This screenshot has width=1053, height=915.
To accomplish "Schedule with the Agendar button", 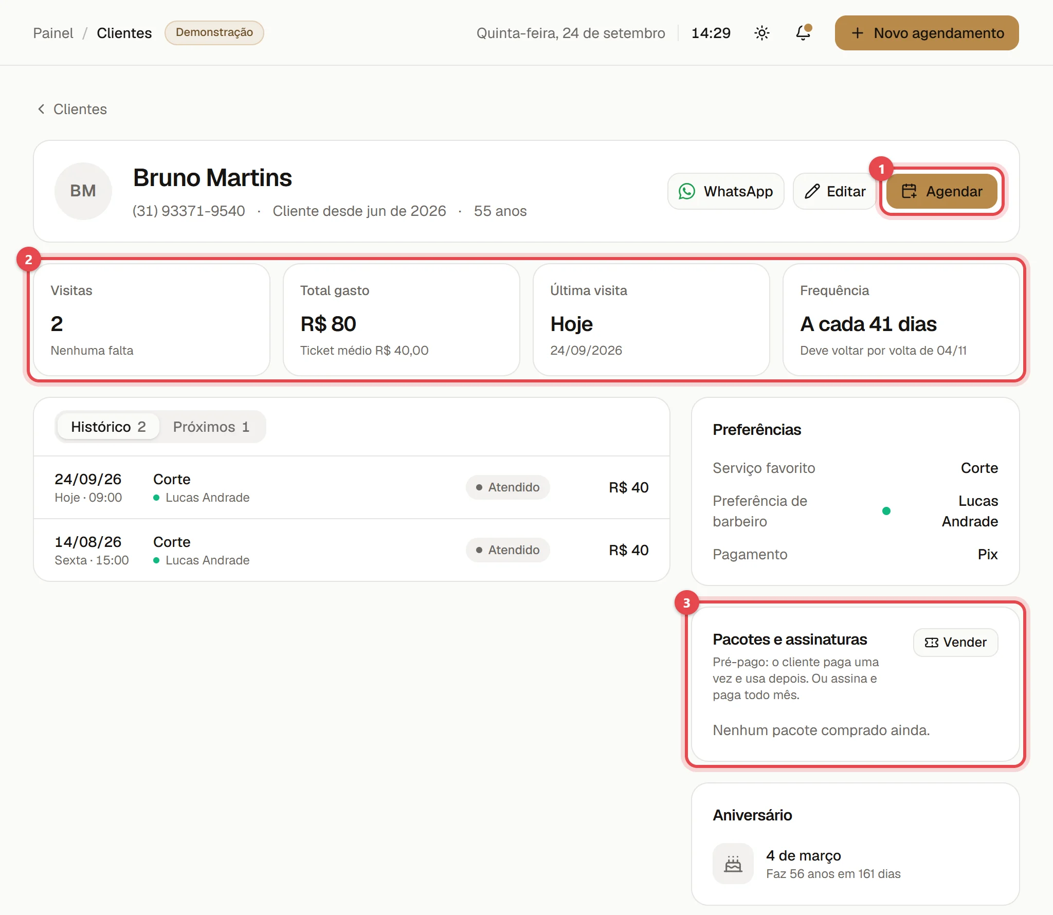I will [942, 191].
